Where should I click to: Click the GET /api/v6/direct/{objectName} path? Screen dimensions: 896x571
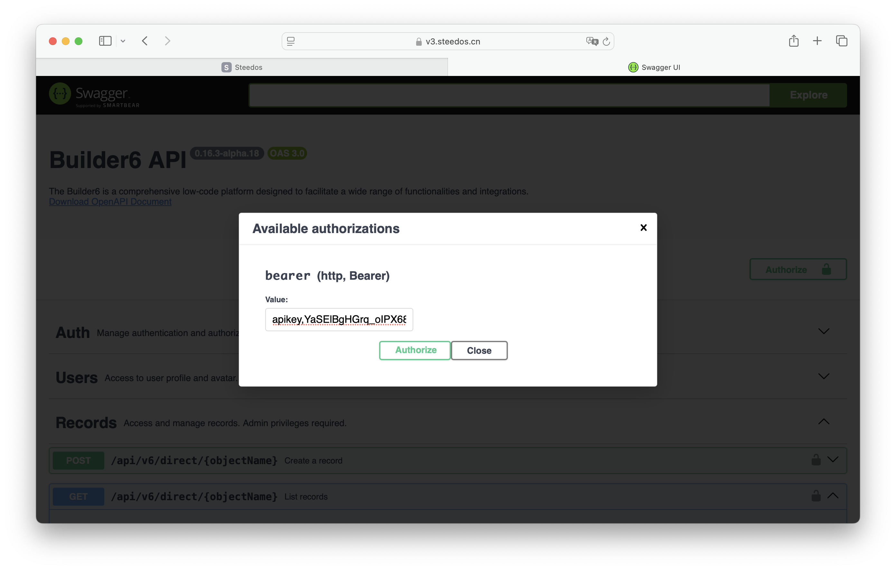pos(194,497)
